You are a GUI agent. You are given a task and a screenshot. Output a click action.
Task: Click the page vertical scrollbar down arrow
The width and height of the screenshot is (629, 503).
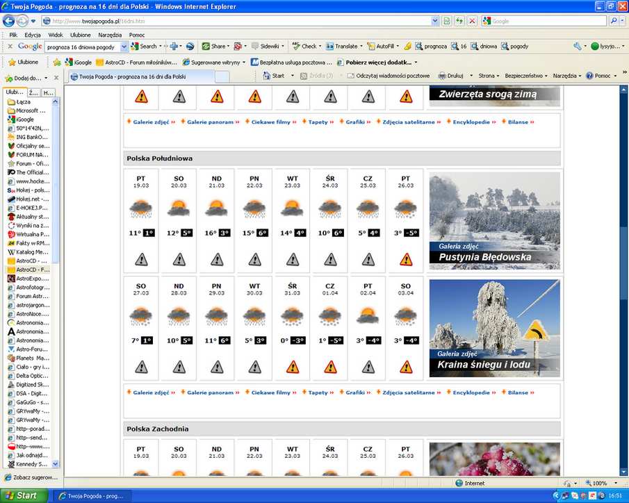click(623, 472)
